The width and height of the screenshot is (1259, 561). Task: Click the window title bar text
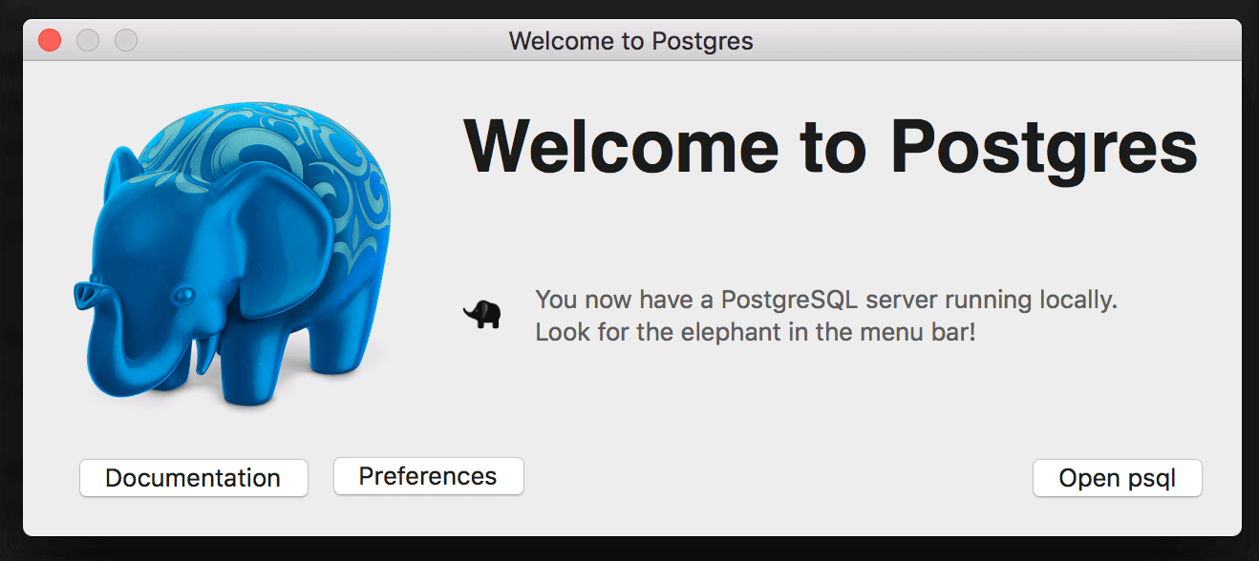pyautogui.click(x=630, y=41)
